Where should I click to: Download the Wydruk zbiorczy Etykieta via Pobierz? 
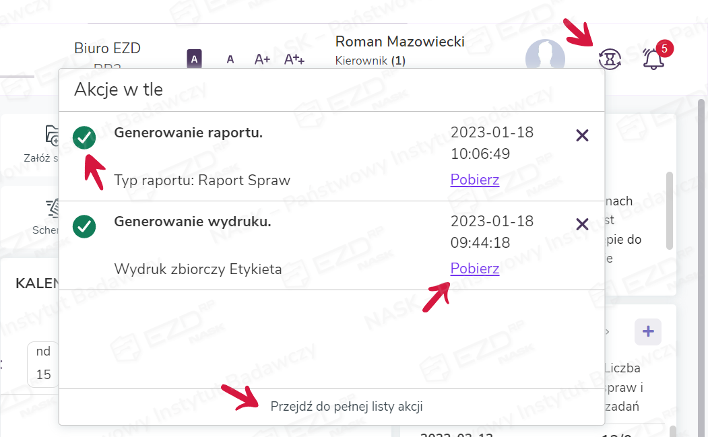click(x=474, y=269)
